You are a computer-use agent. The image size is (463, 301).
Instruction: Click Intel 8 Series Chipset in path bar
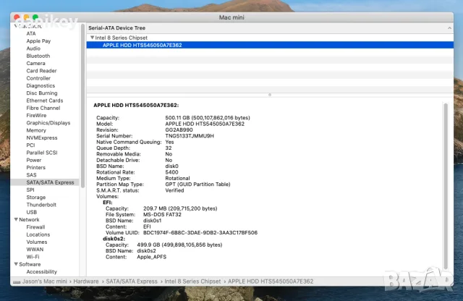(192, 281)
